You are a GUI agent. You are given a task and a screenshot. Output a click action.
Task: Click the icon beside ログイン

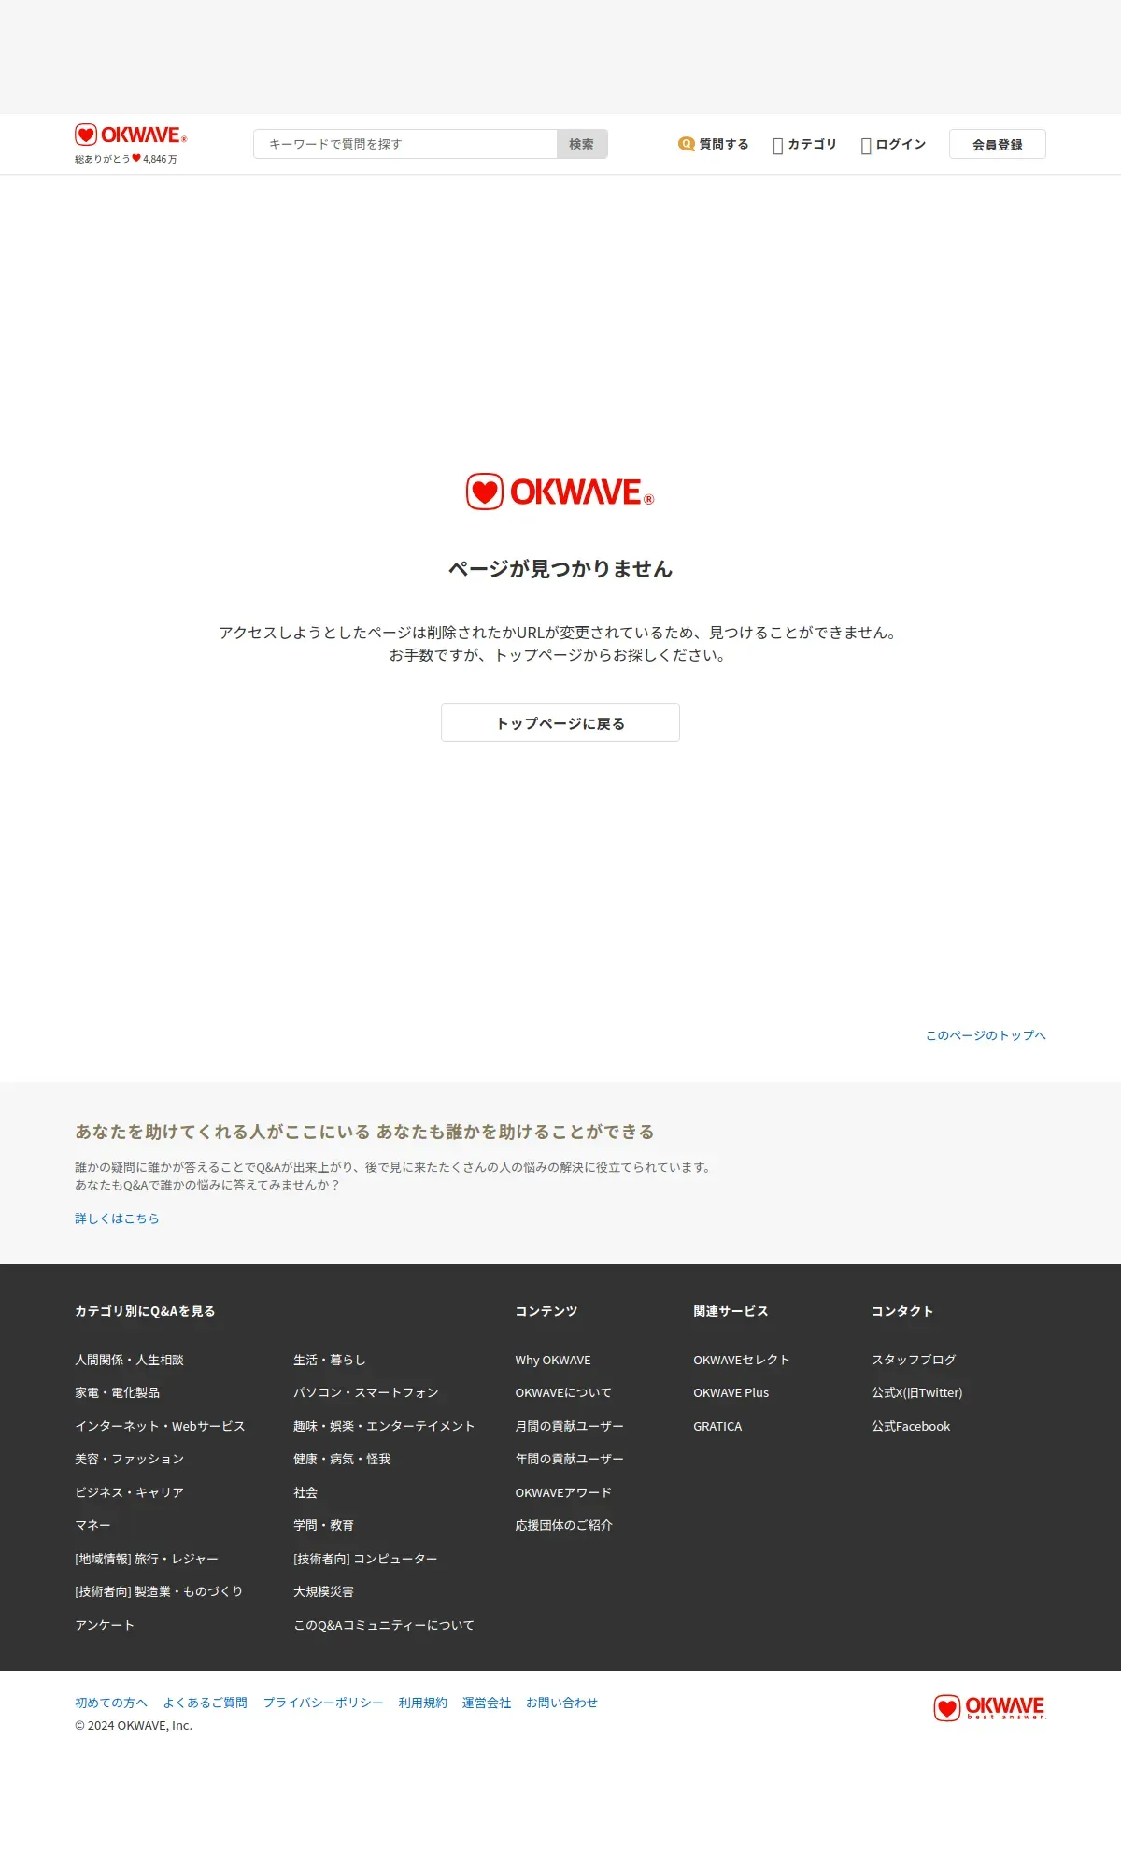pyautogui.click(x=866, y=145)
